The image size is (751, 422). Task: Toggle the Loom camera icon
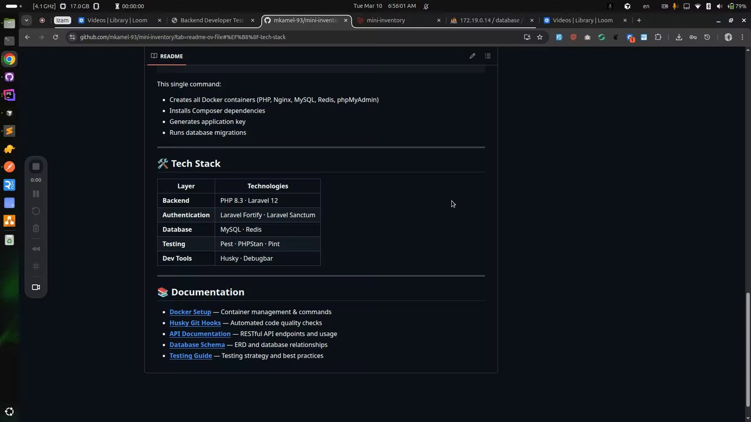36,287
